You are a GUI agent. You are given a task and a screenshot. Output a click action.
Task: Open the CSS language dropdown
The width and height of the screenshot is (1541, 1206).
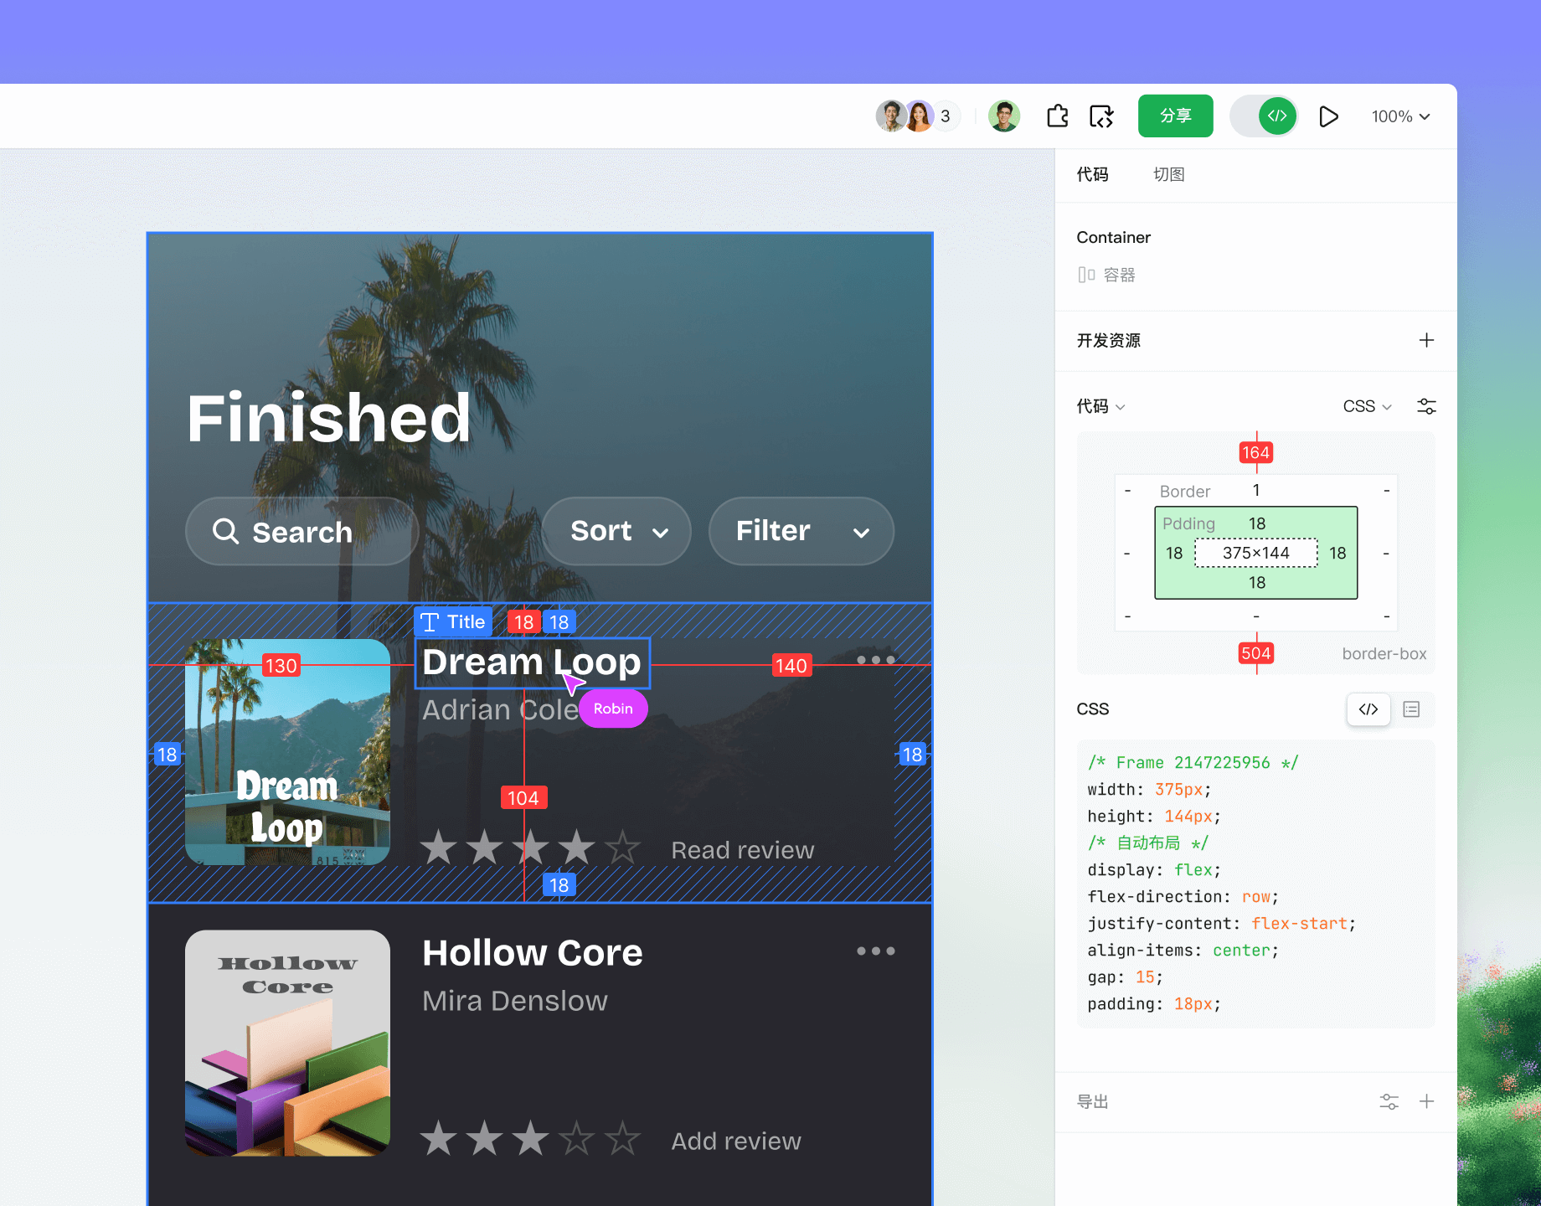coord(1366,406)
